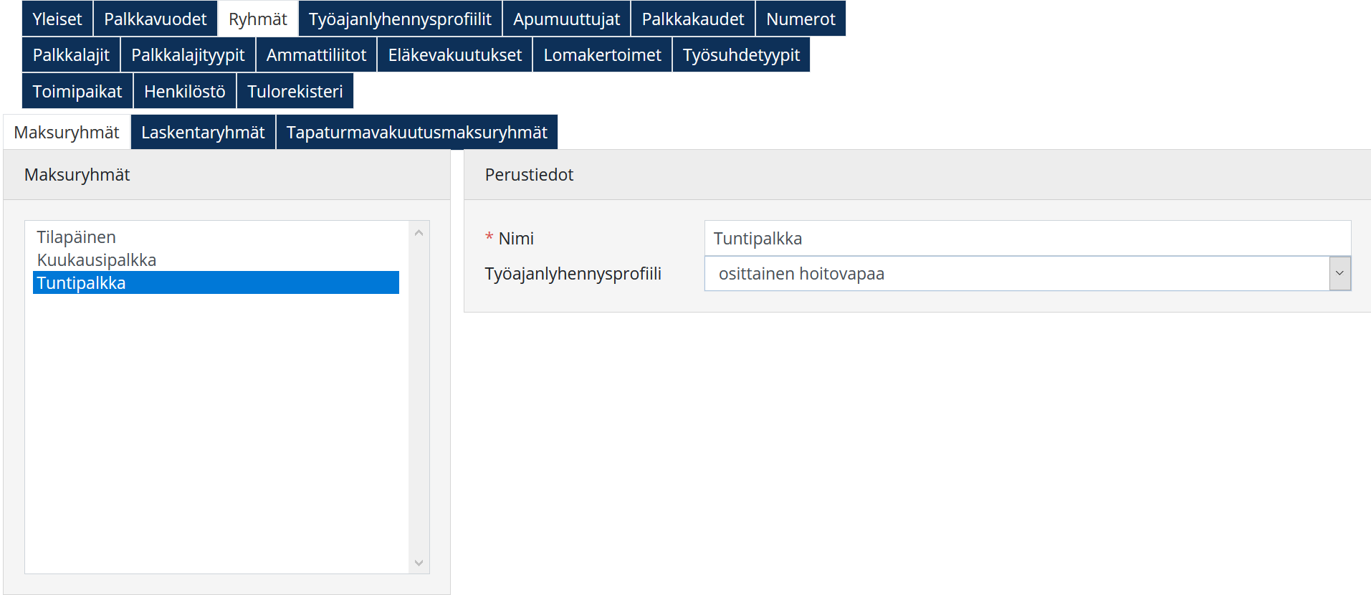Screen dimensions: 1371x595
Task: Select Tilapäinen in the Maksuryhmät list
Action: coord(76,237)
